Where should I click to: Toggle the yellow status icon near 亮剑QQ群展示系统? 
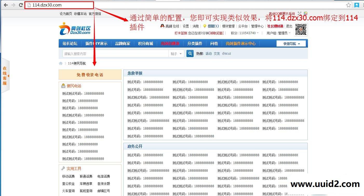[x=306, y=13]
